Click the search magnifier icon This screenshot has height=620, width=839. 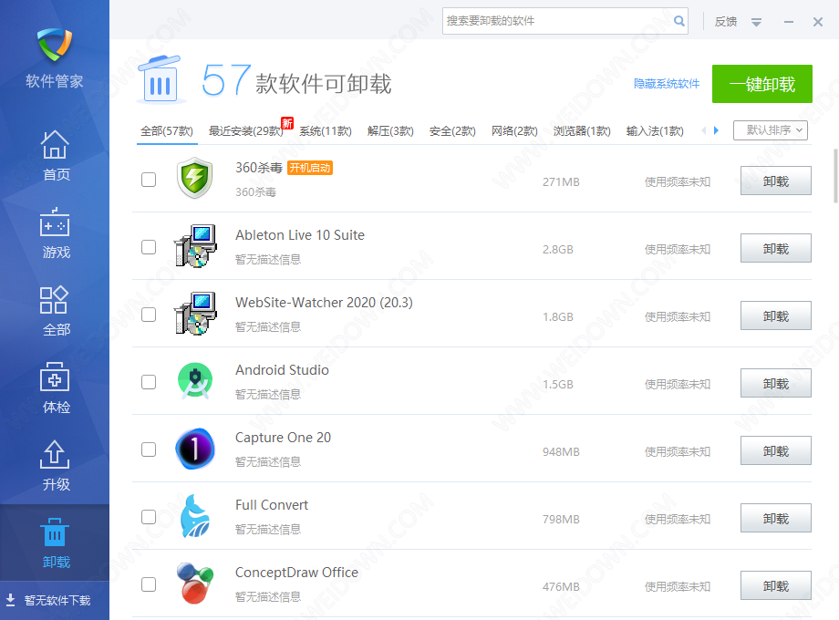[679, 21]
